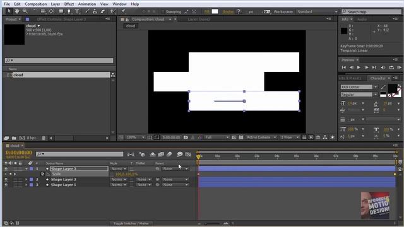Jump to first frame in Preview

click(343, 67)
